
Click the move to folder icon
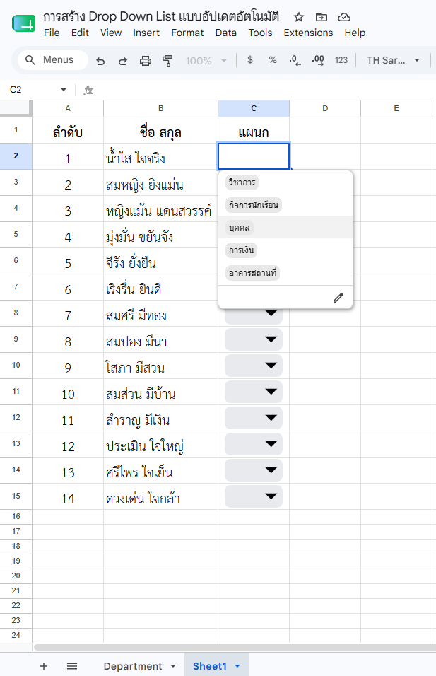[322, 17]
